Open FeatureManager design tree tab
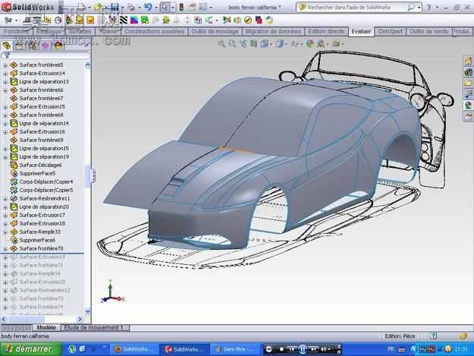The height and width of the screenshot is (356, 474). 7,46
